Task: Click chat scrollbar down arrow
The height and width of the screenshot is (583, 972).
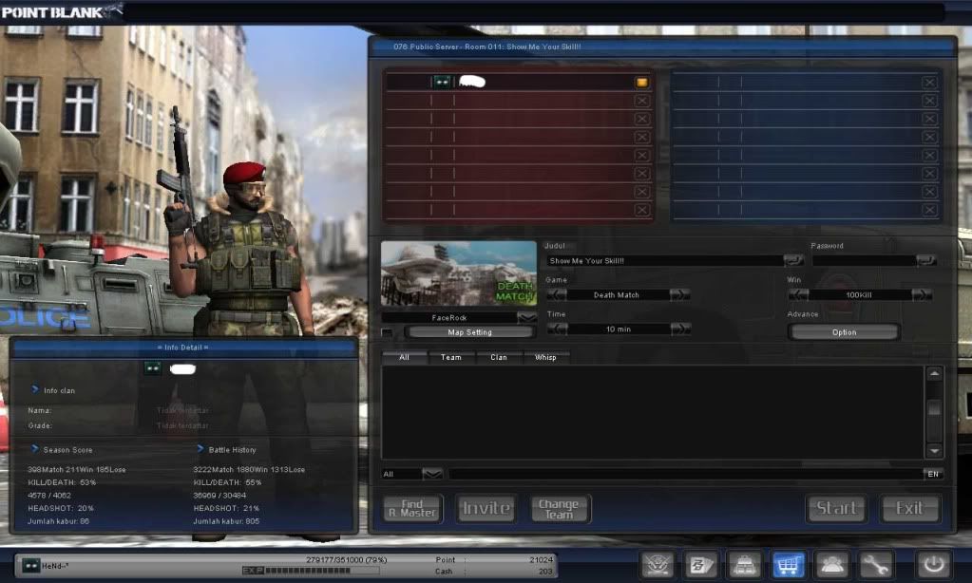Action: [934, 451]
